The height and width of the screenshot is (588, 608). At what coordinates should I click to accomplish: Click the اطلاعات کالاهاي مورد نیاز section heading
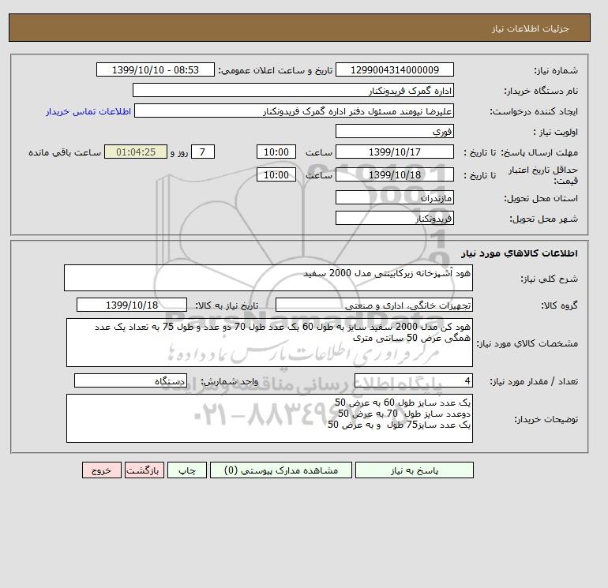[x=520, y=253]
